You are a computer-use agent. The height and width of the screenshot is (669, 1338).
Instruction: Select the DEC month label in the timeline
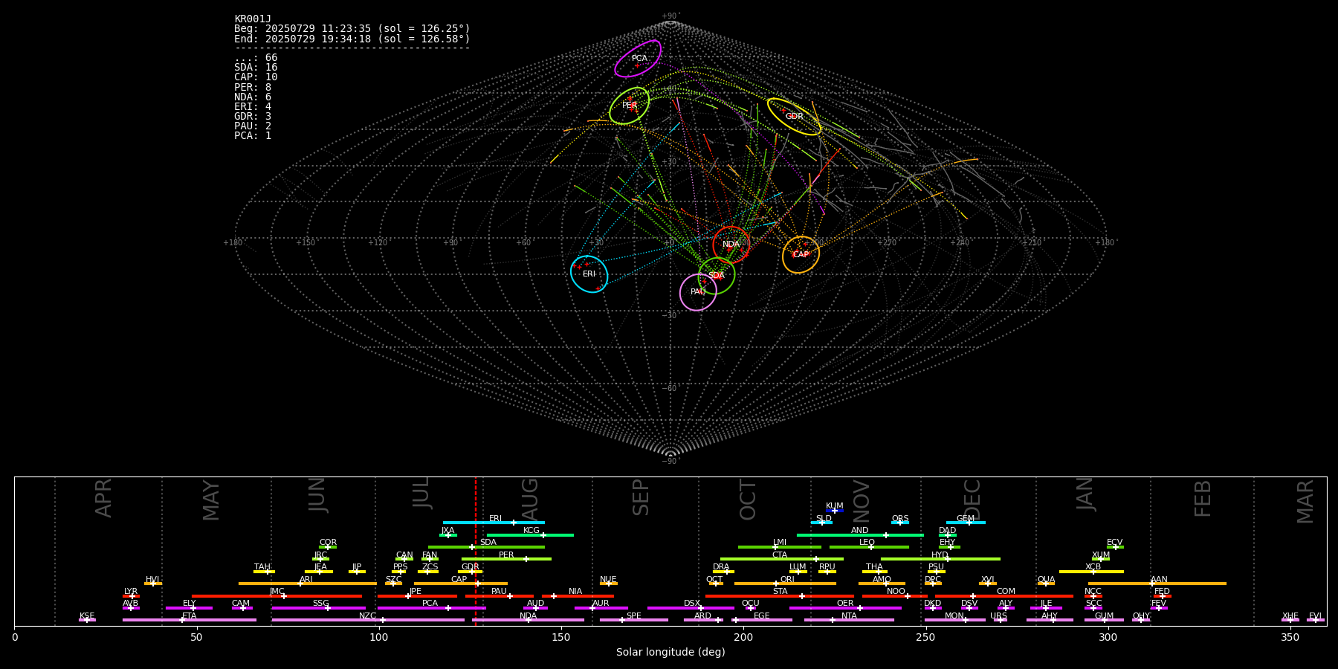click(x=972, y=499)
